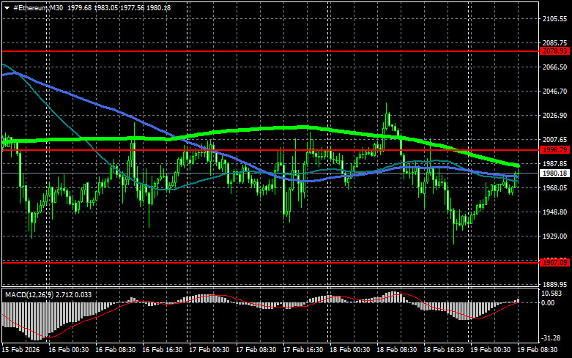Click the 15 Feb 2026 time label

click(x=21, y=350)
